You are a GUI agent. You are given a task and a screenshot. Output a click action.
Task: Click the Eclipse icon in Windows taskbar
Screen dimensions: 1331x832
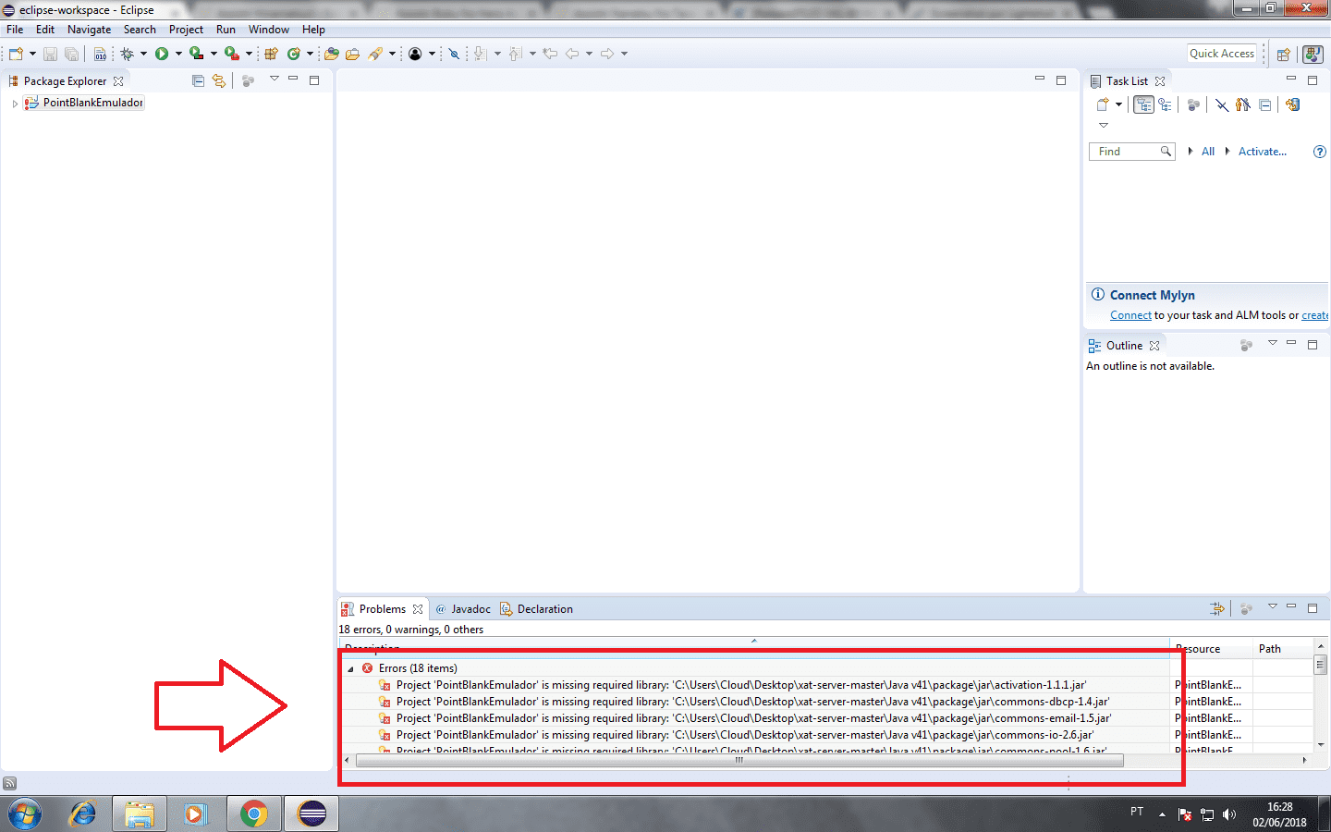click(312, 814)
